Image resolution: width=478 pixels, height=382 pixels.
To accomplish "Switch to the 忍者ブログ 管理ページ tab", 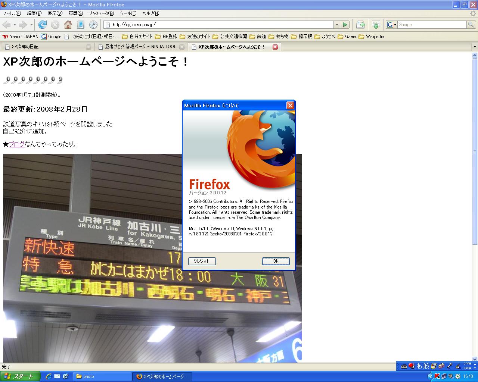I will [140, 47].
